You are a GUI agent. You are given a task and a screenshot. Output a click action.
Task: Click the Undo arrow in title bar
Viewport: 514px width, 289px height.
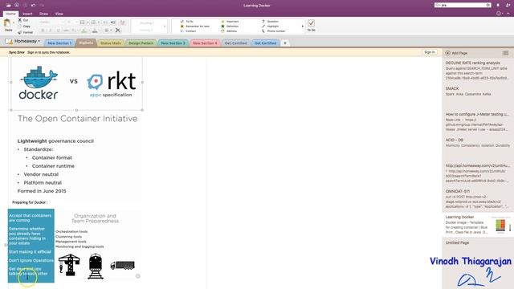(x=33, y=6)
